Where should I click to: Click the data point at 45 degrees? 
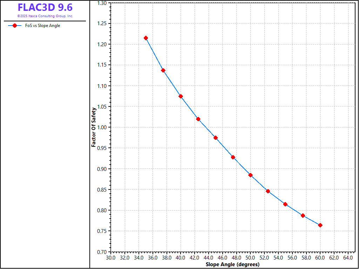click(216, 138)
